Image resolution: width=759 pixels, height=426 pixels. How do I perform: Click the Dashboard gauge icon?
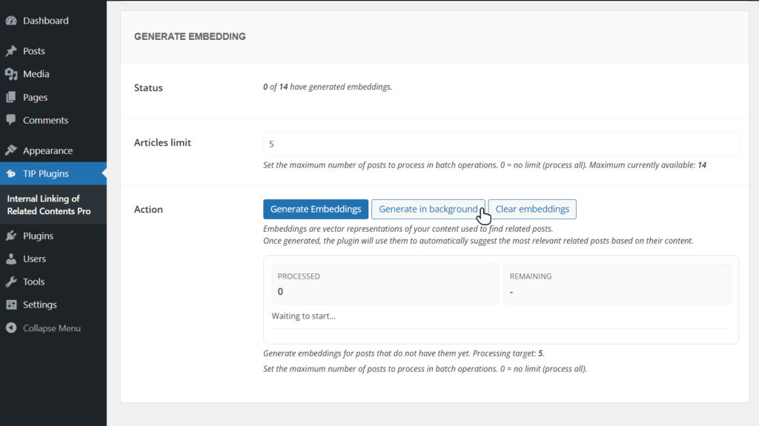11,21
